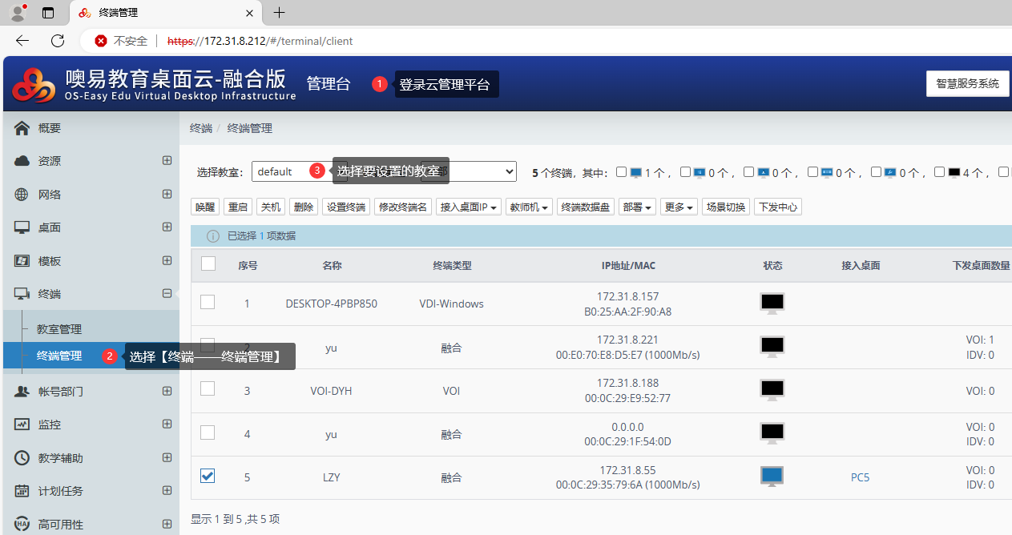Click the 概要 home icon in sidebar

tap(22, 128)
